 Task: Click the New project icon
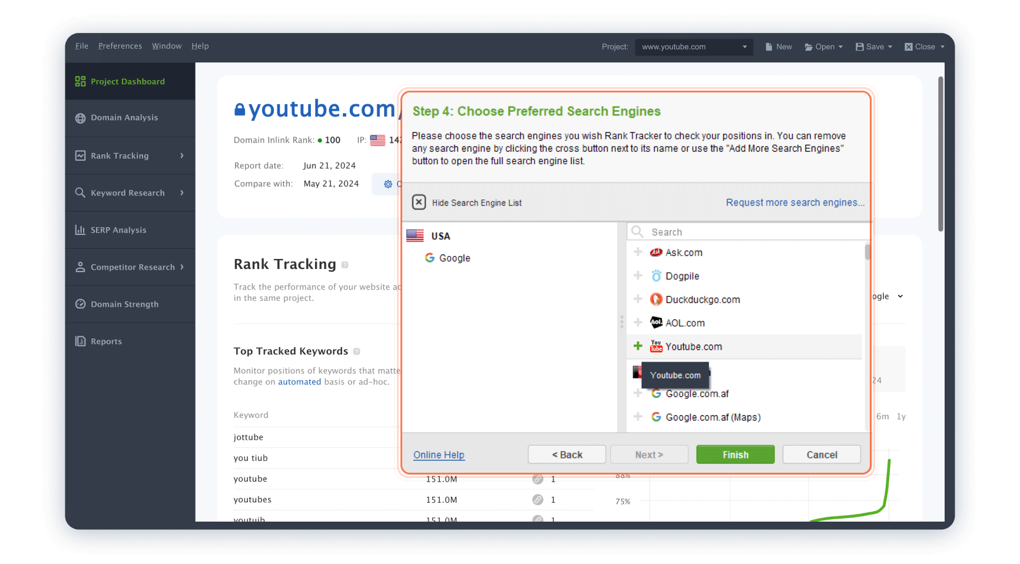[769, 47]
